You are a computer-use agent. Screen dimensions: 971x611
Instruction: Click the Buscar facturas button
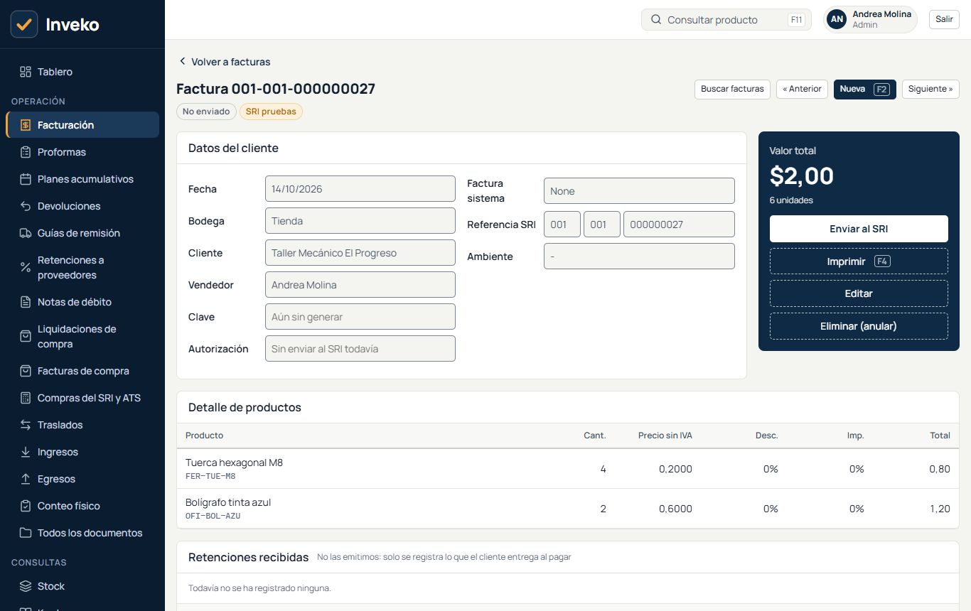tap(732, 89)
